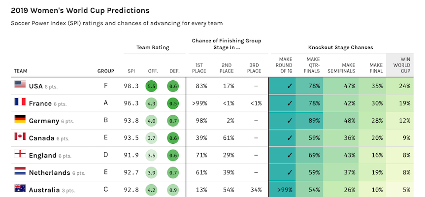Click the USA flag icon

(x=20, y=84)
